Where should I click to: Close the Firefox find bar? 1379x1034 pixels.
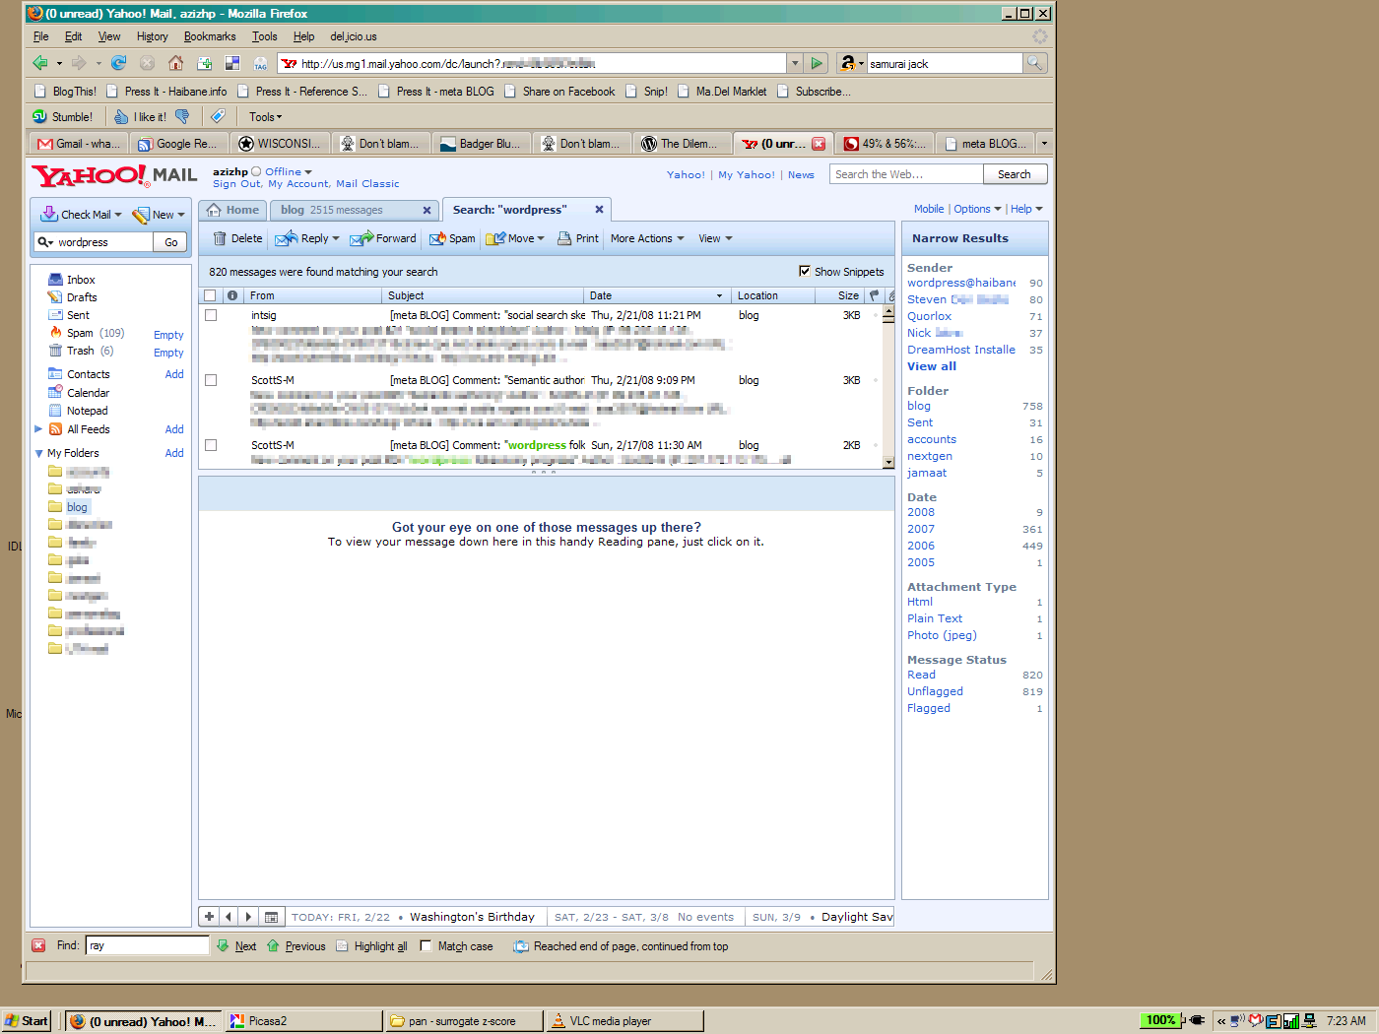[38, 945]
